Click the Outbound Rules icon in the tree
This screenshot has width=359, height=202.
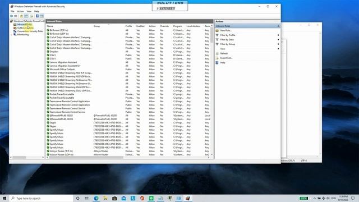click(x=15, y=27)
